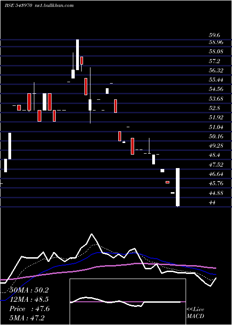232x325 pixels.
Task: Click the MACD inset chart panel
Action: pyautogui.click(x=128, y=302)
